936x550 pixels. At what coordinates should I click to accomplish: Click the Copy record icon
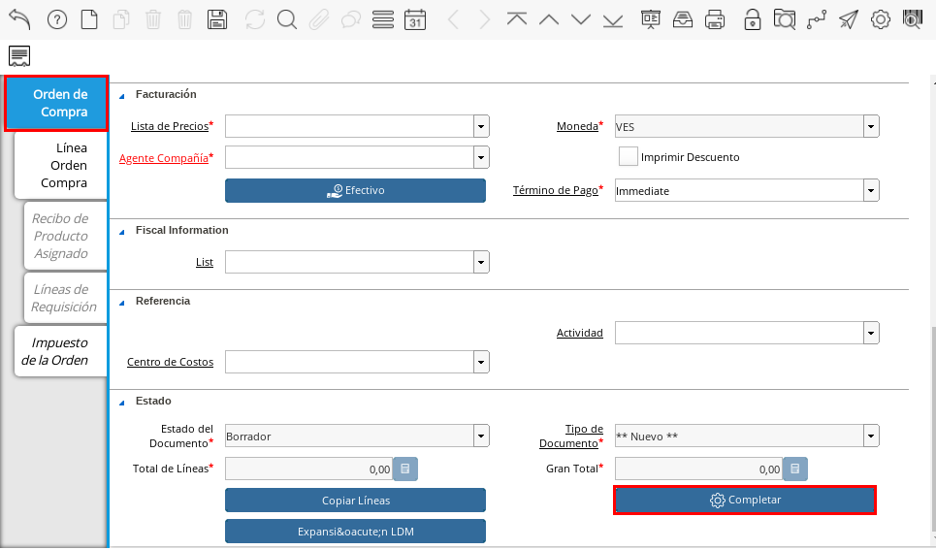(x=121, y=19)
